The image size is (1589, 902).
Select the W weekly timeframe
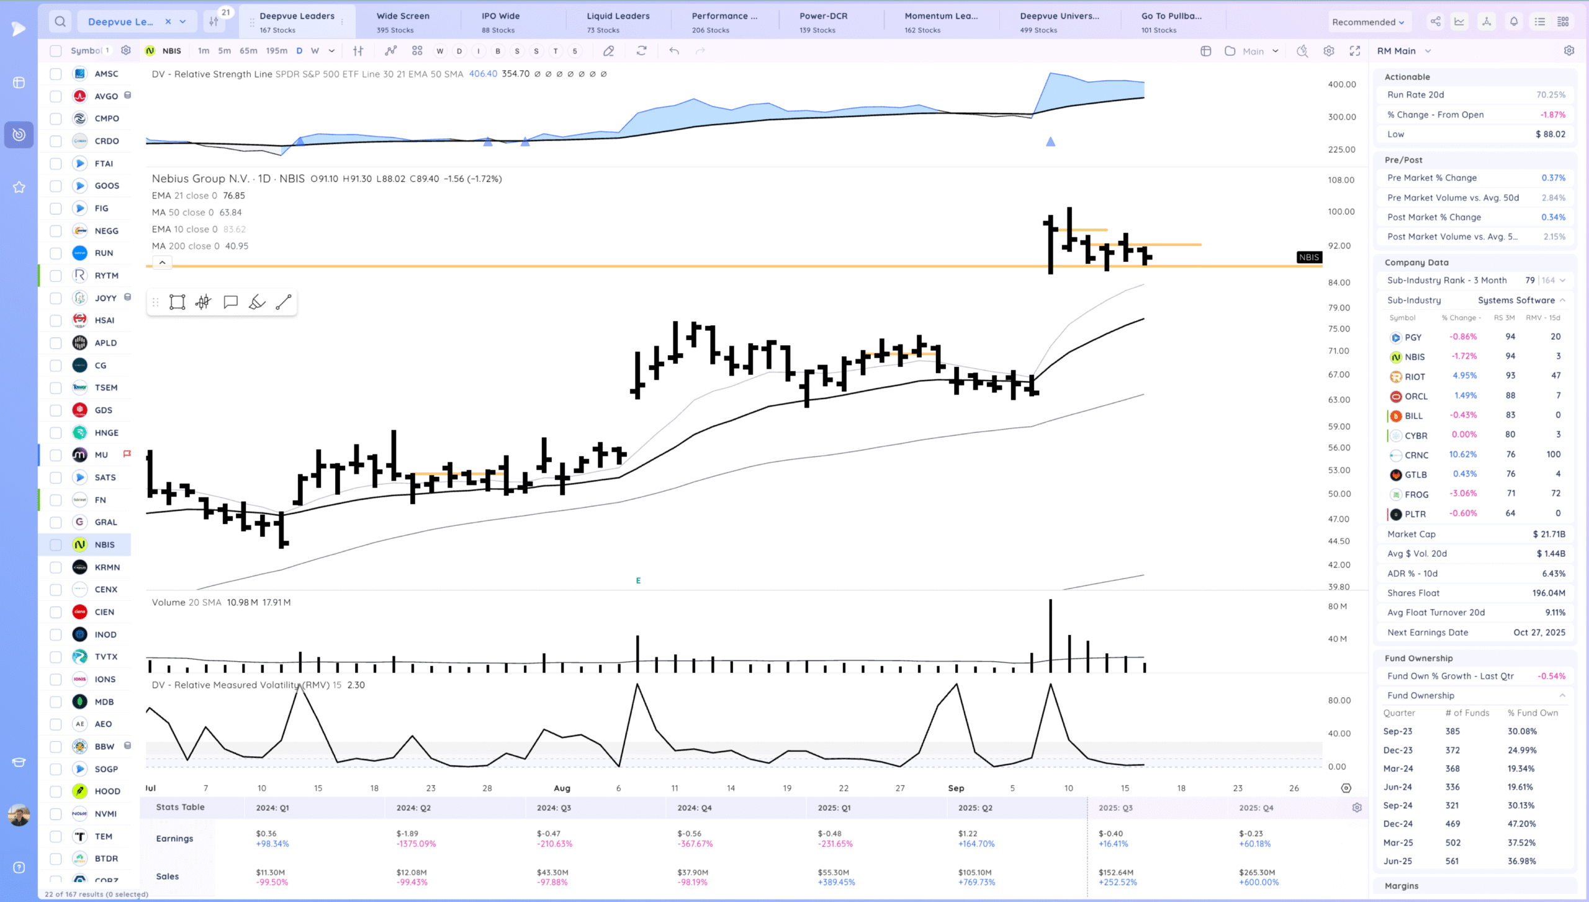pyautogui.click(x=315, y=51)
